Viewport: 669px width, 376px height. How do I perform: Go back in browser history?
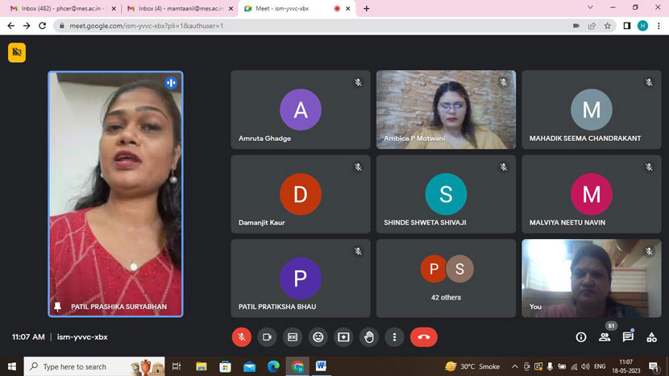click(11, 26)
